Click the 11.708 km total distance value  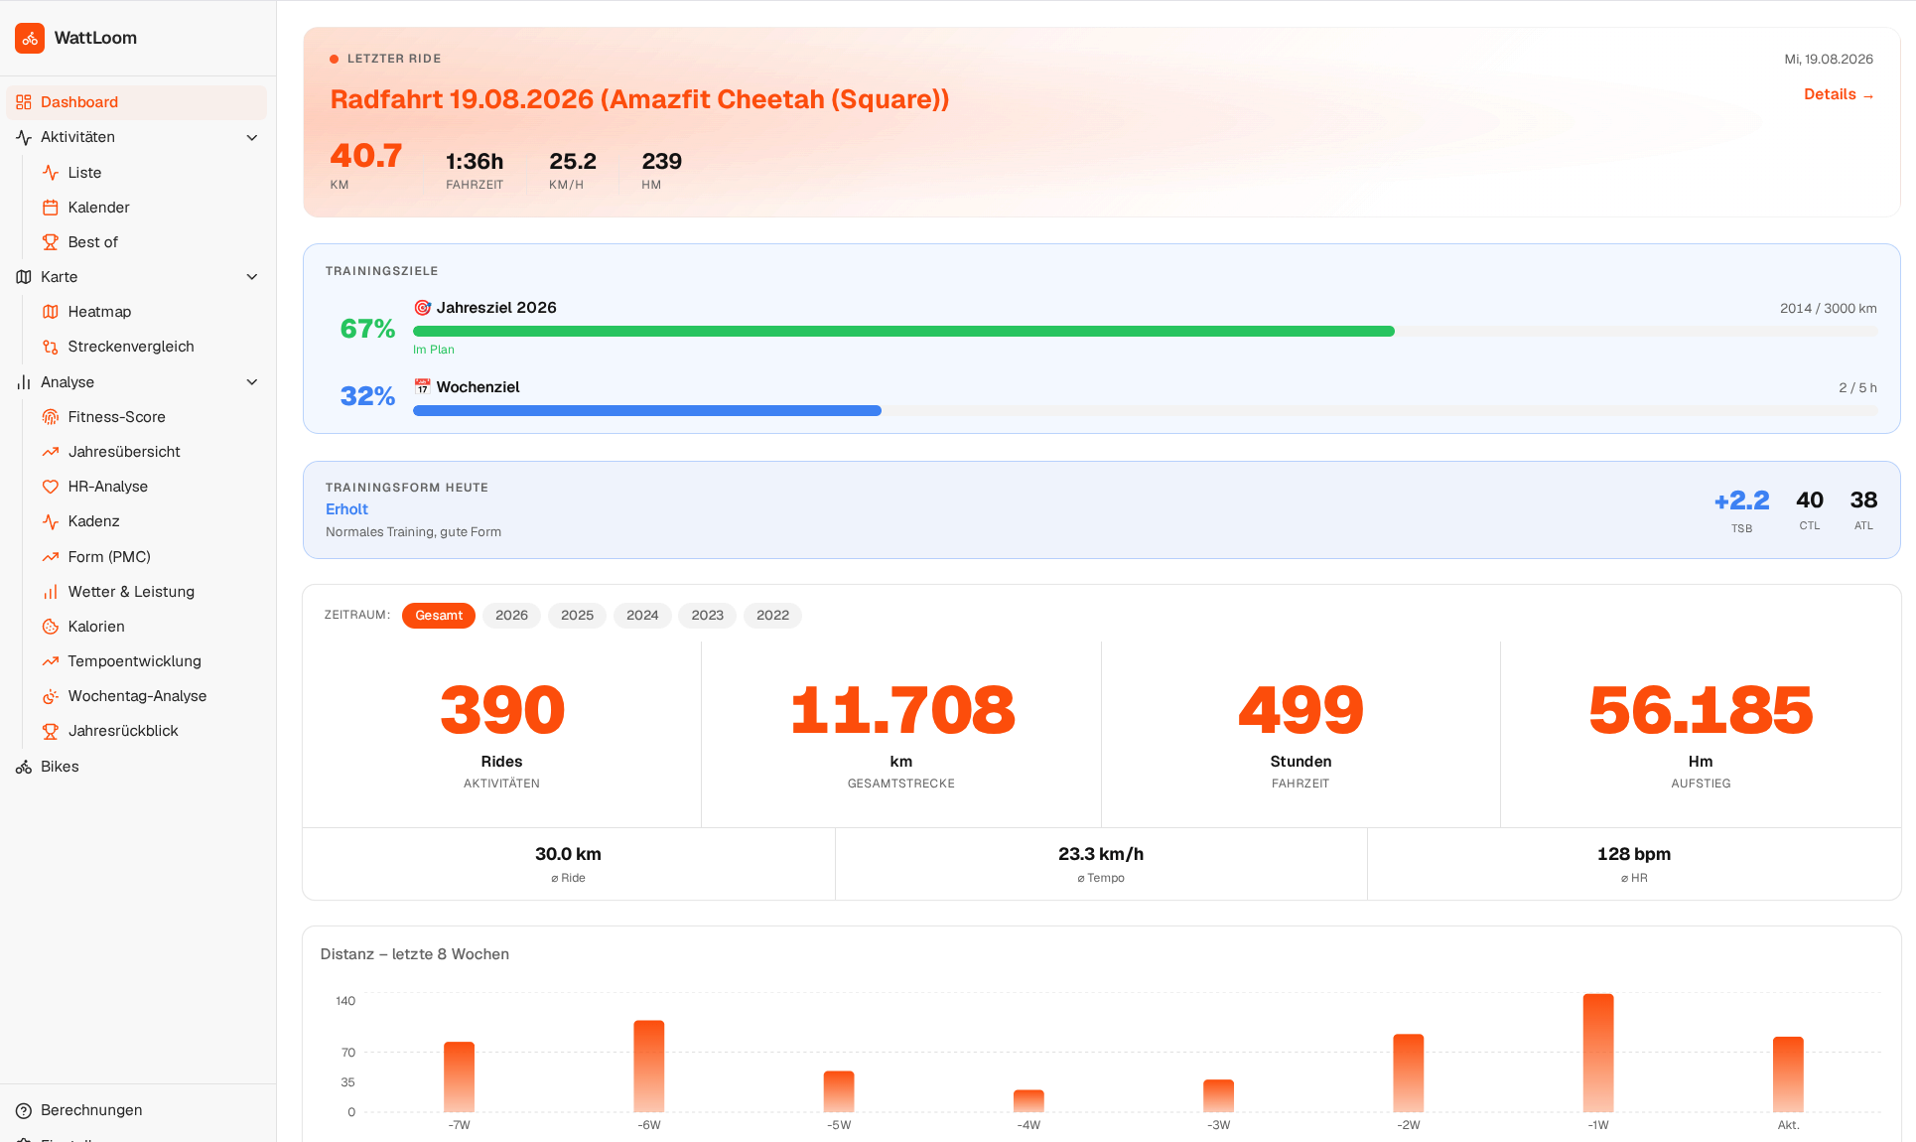pyautogui.click(x=902, y=711)
